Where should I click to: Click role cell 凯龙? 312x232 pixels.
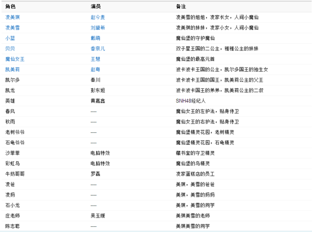[x=10, y=90]
